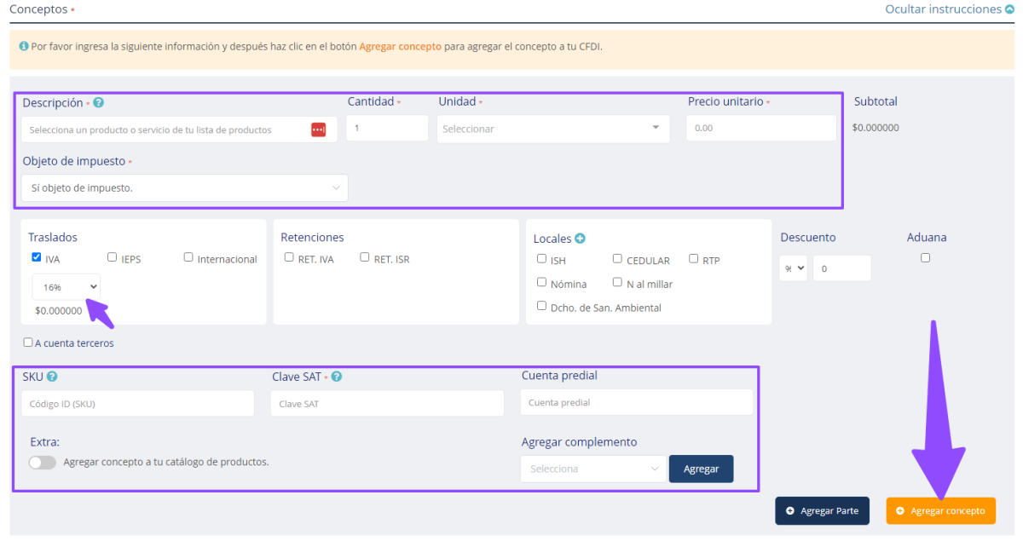Uncheck the IVA traslado checkbox

[37, 257]
